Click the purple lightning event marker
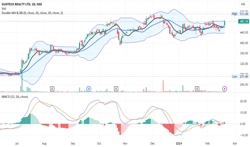Viewport: 250px width, 147px height. pyautogui.click(x=225, y=89)
